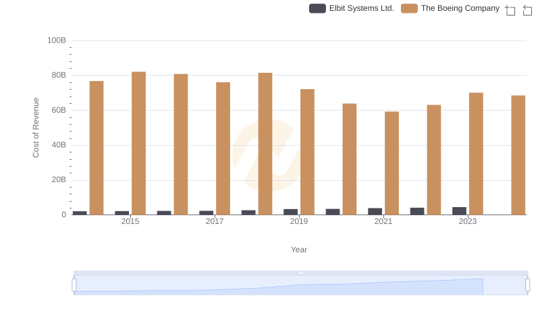Select Boeing bar for 2021
The width and height of the screenshot is (540, 311).
point(392,163)
